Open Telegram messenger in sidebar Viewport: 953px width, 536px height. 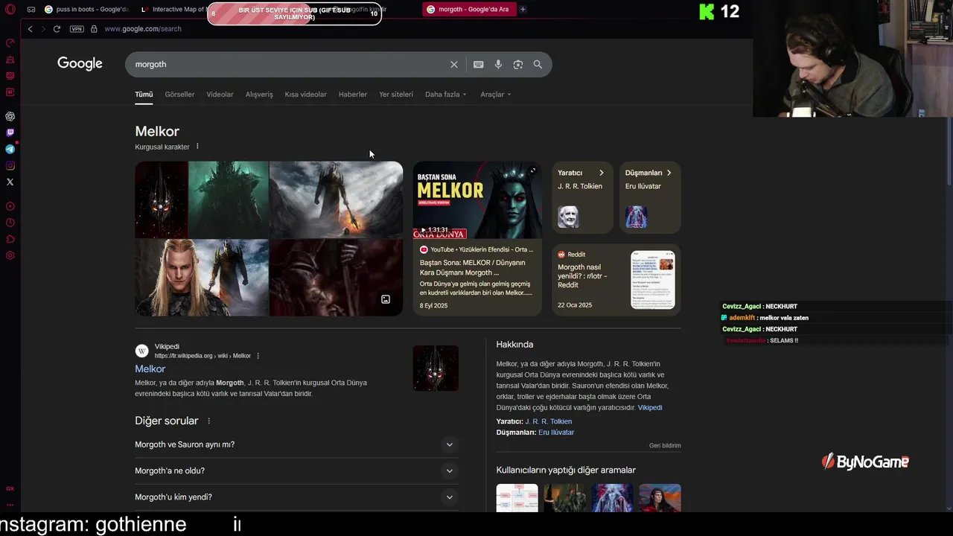coord(10,149)
